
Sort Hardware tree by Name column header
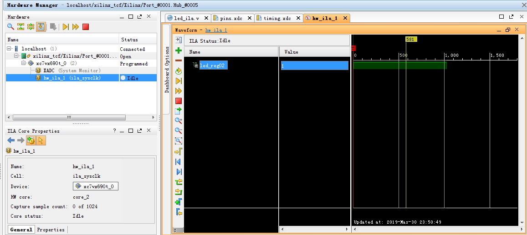click(x=62, y=40)
